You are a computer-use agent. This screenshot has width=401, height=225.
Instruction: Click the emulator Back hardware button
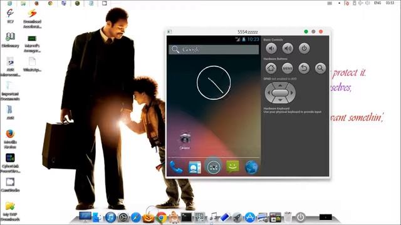304,68
